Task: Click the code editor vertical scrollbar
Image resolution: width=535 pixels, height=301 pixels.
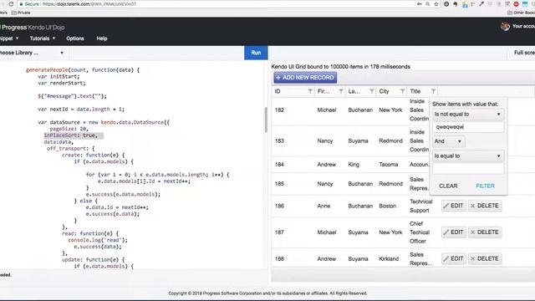Action: pos(266,120)
